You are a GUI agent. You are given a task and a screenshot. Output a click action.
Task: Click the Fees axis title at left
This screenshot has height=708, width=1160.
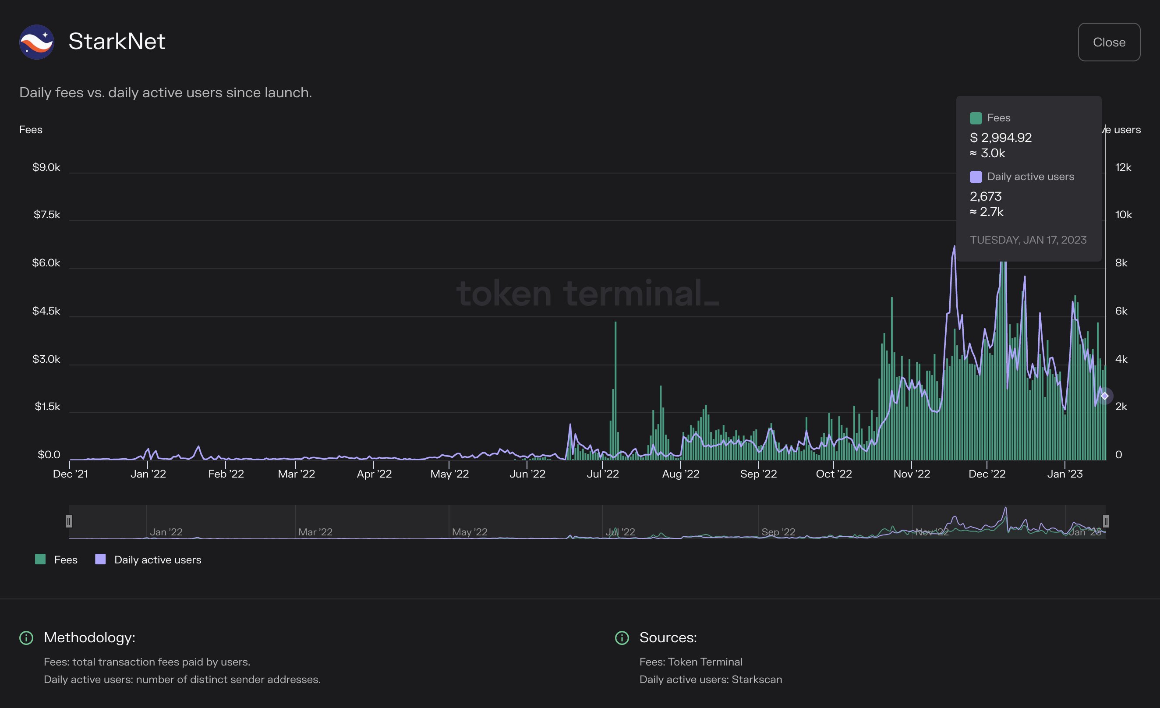(x=31, y=129)
